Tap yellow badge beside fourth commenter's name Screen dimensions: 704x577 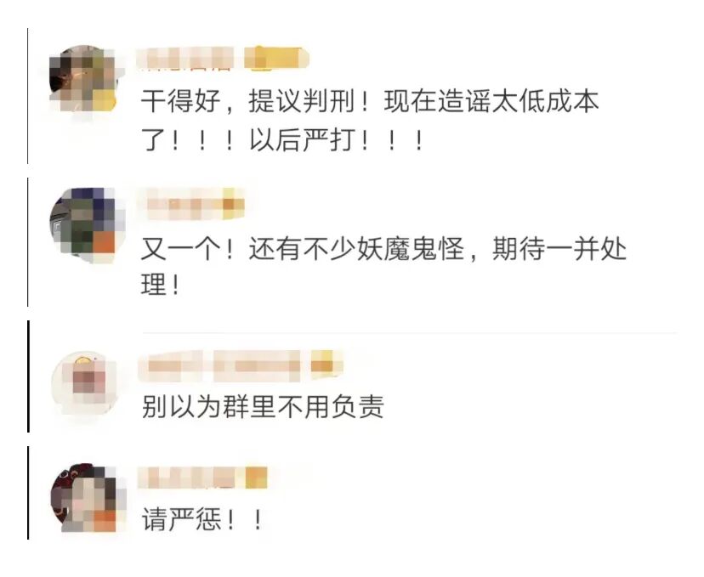[257, 478]
